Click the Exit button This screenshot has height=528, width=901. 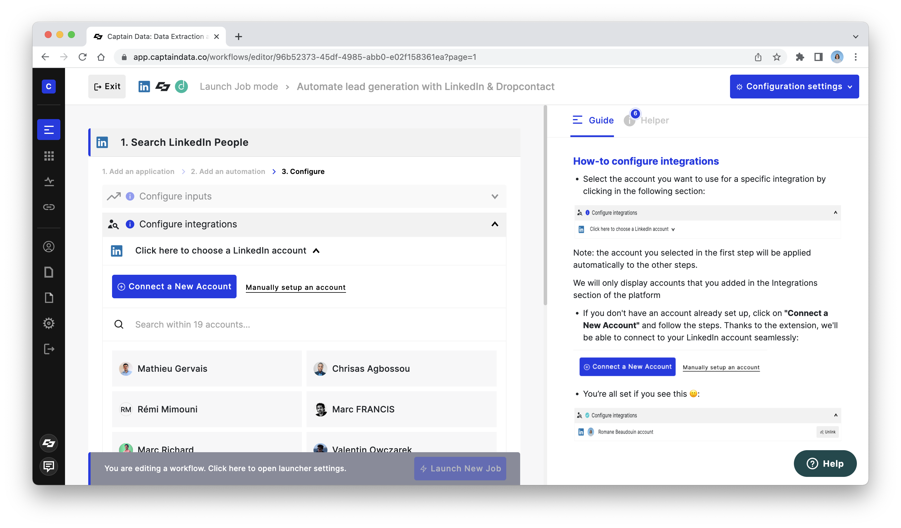(x=107, y=87)
